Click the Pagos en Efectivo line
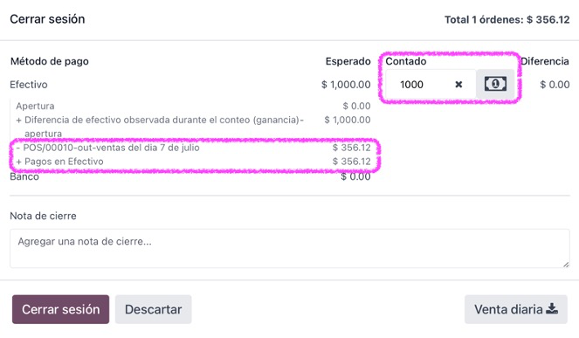This screenshot has width=579, height=338. [x=193, y=162]
